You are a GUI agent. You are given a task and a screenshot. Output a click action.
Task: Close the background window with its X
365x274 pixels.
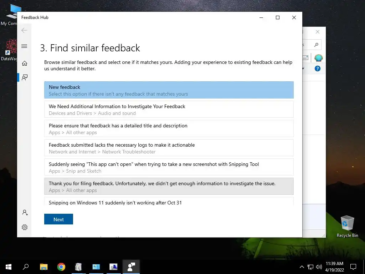(x=318, y=32)
